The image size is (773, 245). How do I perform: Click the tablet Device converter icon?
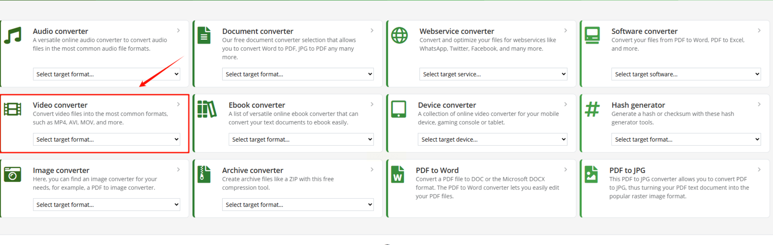399,109
